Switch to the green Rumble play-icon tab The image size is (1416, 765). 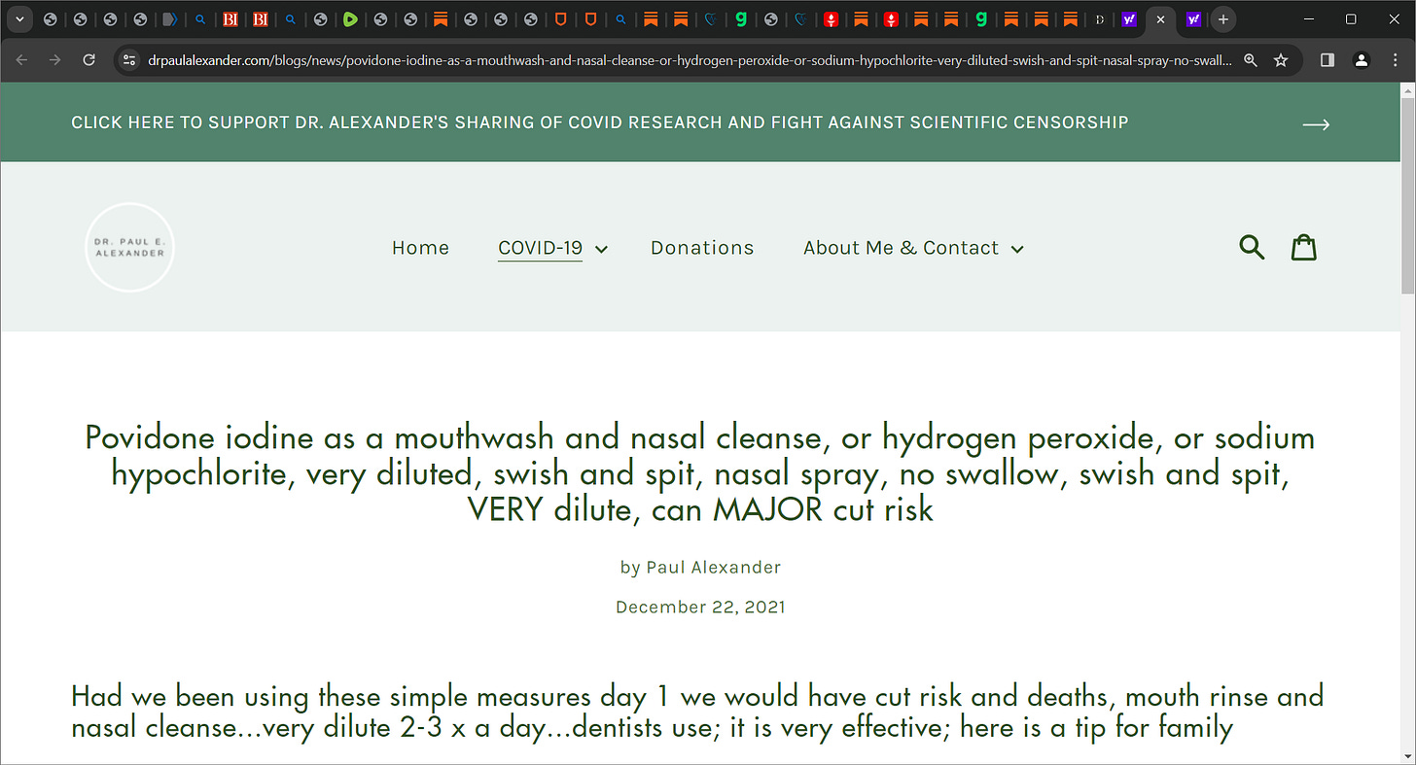[350, 19]
